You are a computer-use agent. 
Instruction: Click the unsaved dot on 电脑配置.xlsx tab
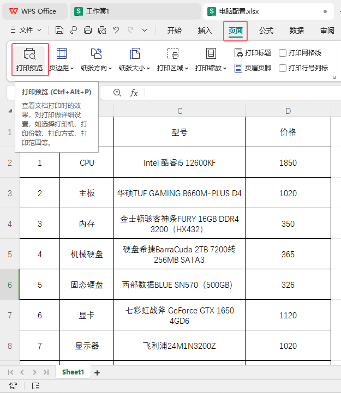pyautogui.click(x=325, y=11)
